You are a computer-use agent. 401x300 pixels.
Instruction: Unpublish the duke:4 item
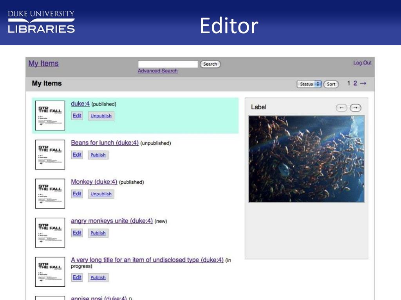click(x=101, y=116)
